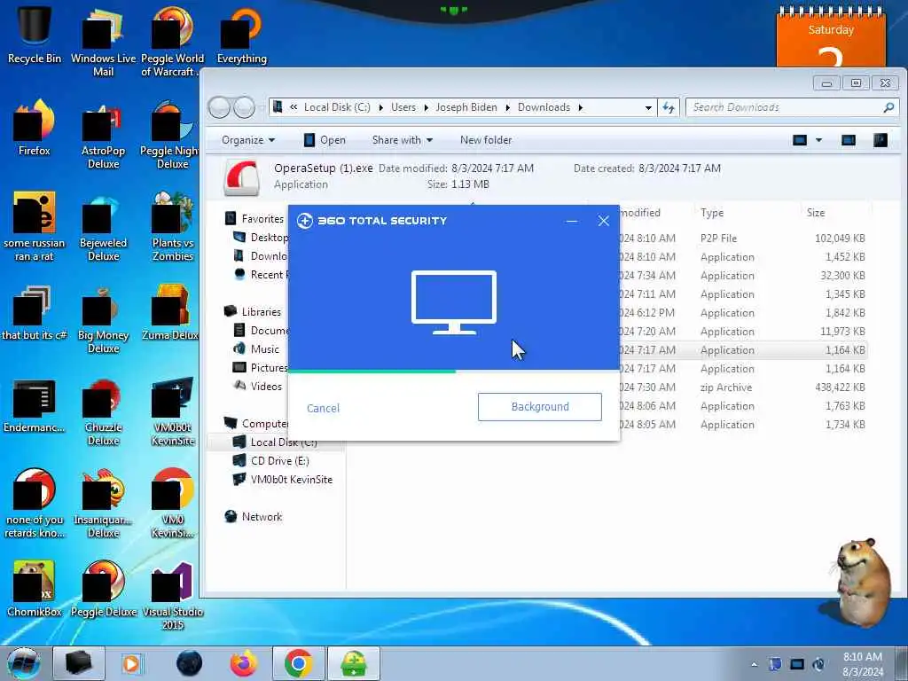Open the Share with dropdown

pyautogui.click(x=403, y=140)
